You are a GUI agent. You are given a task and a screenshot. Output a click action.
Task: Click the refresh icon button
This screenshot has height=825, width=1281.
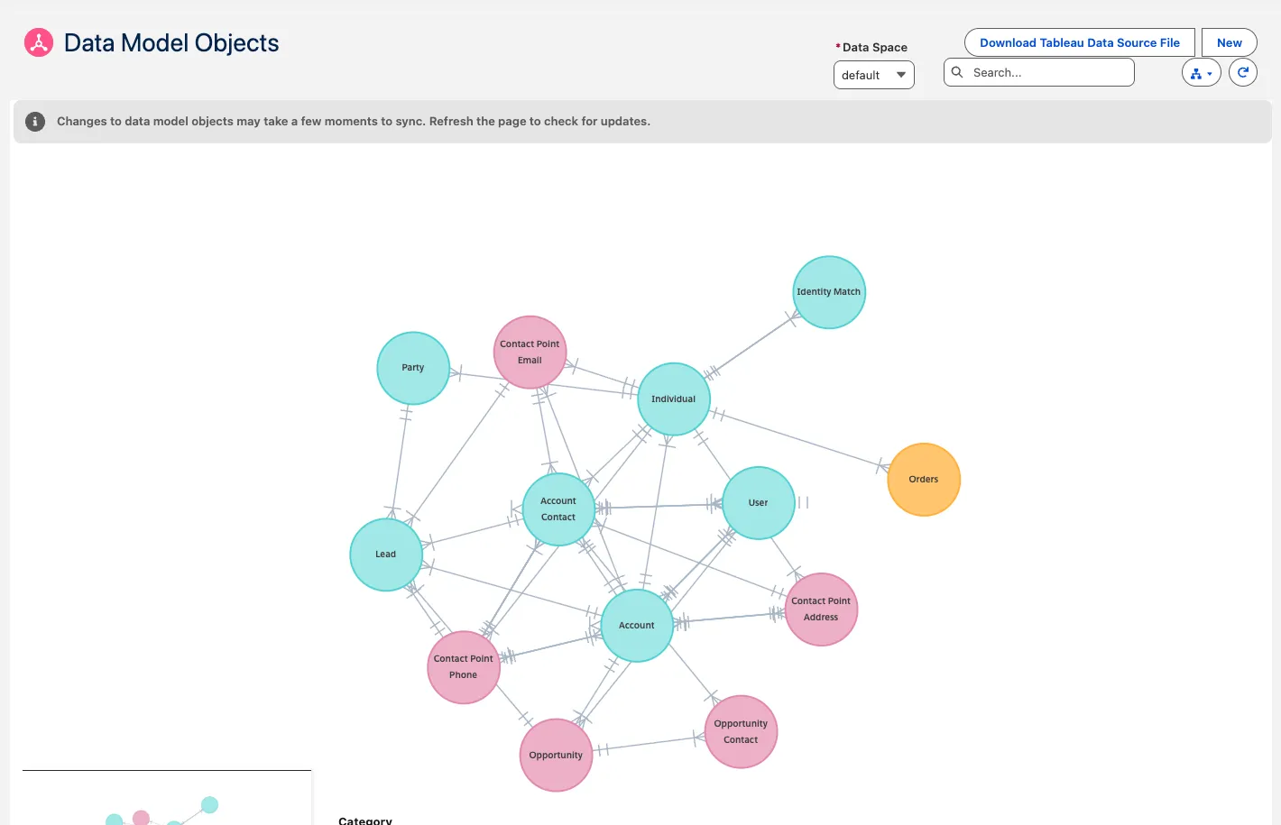[x=1242, y=73]
